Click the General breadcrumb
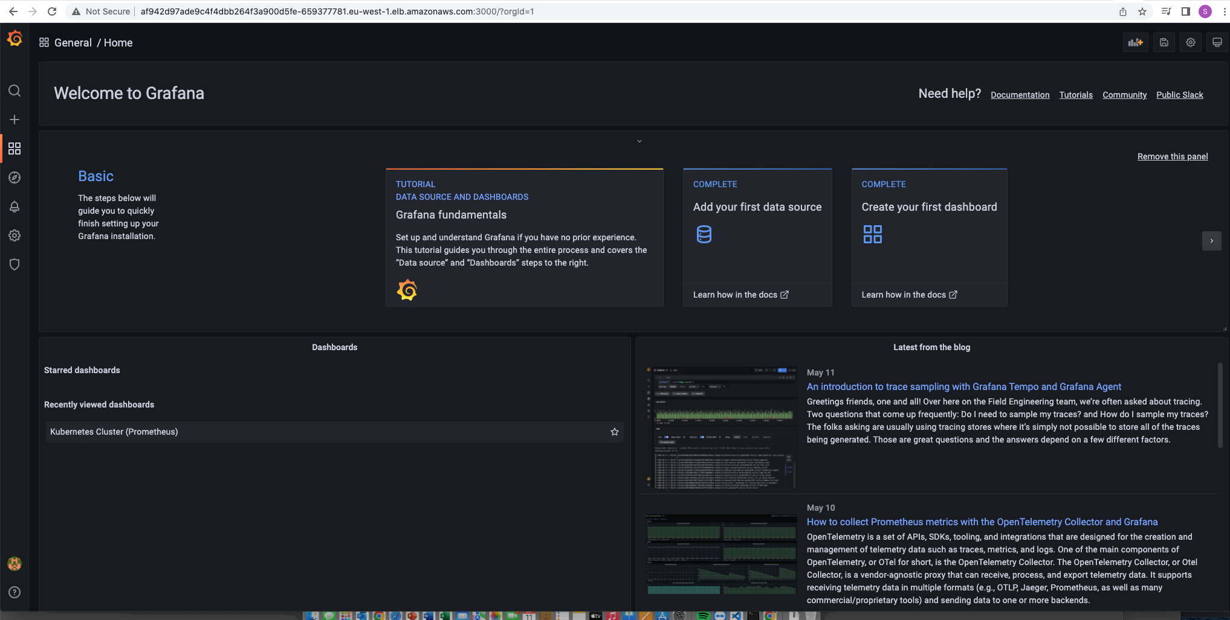The height and width of the screenshot is (620, 1230). coord(73,43)
